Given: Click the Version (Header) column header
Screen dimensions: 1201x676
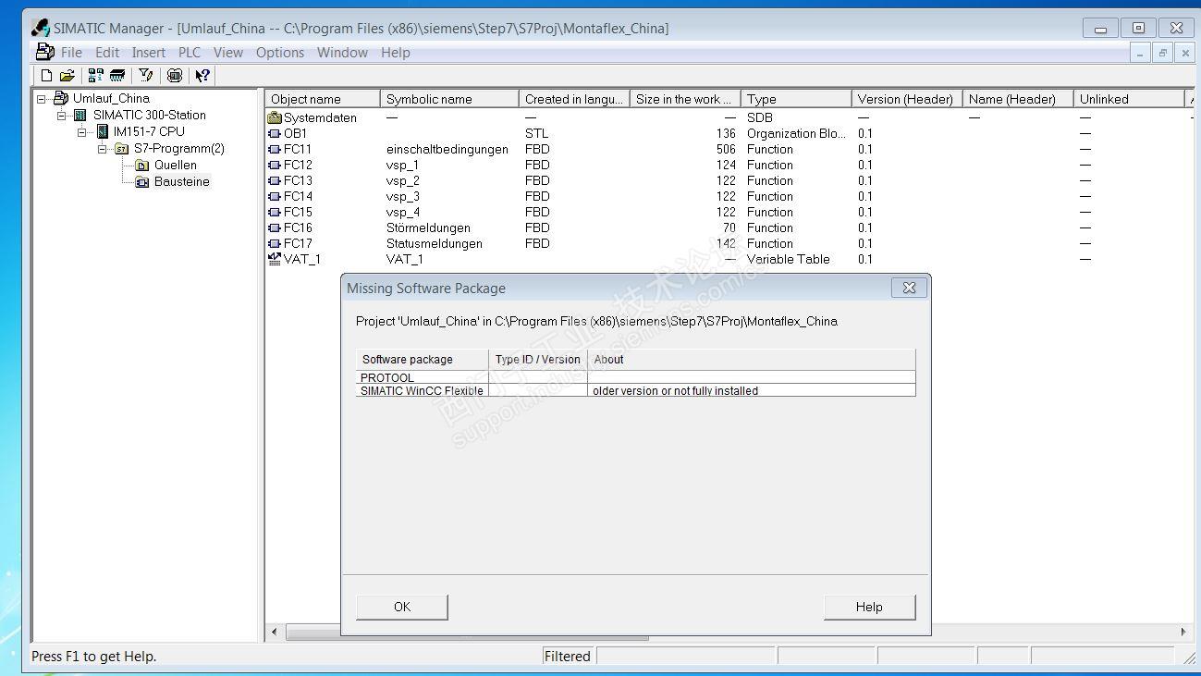Looking at the screenshot, I should point(907,99).
